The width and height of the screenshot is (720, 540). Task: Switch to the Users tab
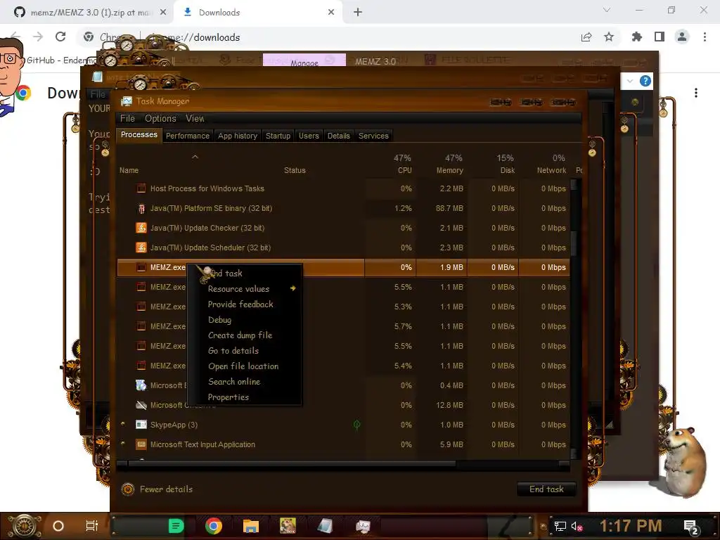[309, 136]
